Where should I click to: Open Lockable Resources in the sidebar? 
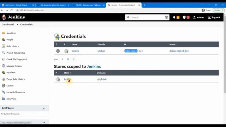(x=16, y=92)
